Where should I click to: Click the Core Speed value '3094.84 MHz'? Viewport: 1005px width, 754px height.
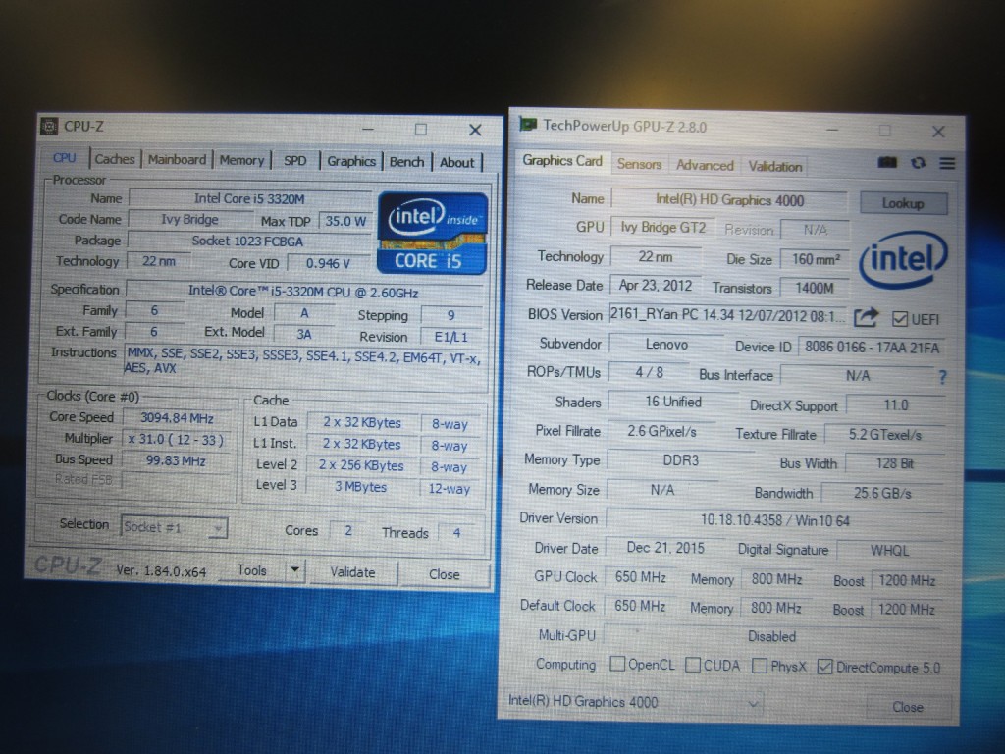pos(177,418)
